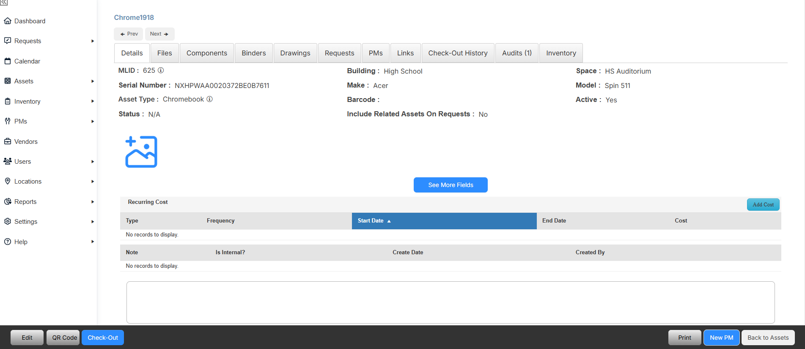Click See More Fields button
Image resolution: width=805 pixels, height=349 pixels.
pyautogui.click(x=451, y=185)
